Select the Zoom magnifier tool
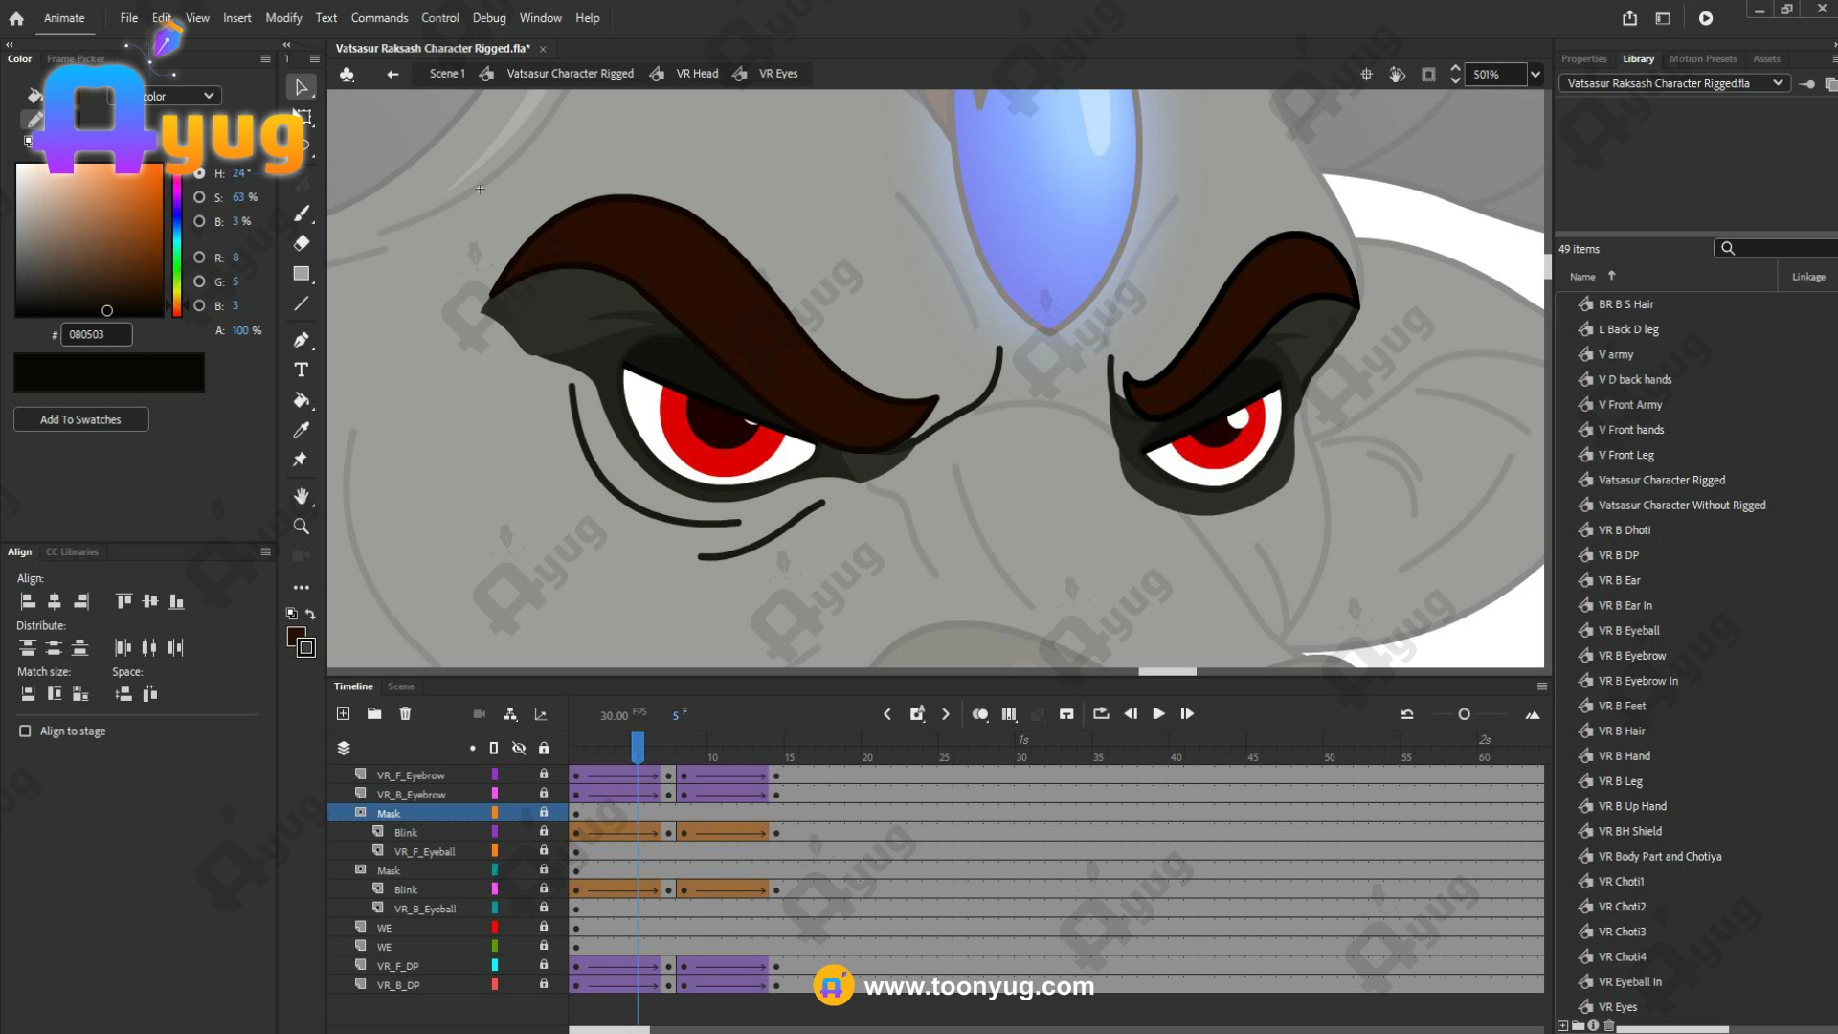 point(301,527)
